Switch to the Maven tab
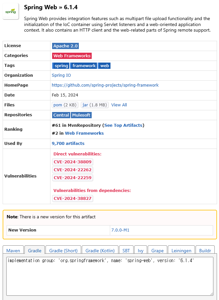Image resolution: width=219 pixels, height=300 pixels. point(13,251)
